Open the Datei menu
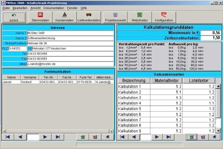The height and width of the screenshot is (149, 223). pos(6,8)
